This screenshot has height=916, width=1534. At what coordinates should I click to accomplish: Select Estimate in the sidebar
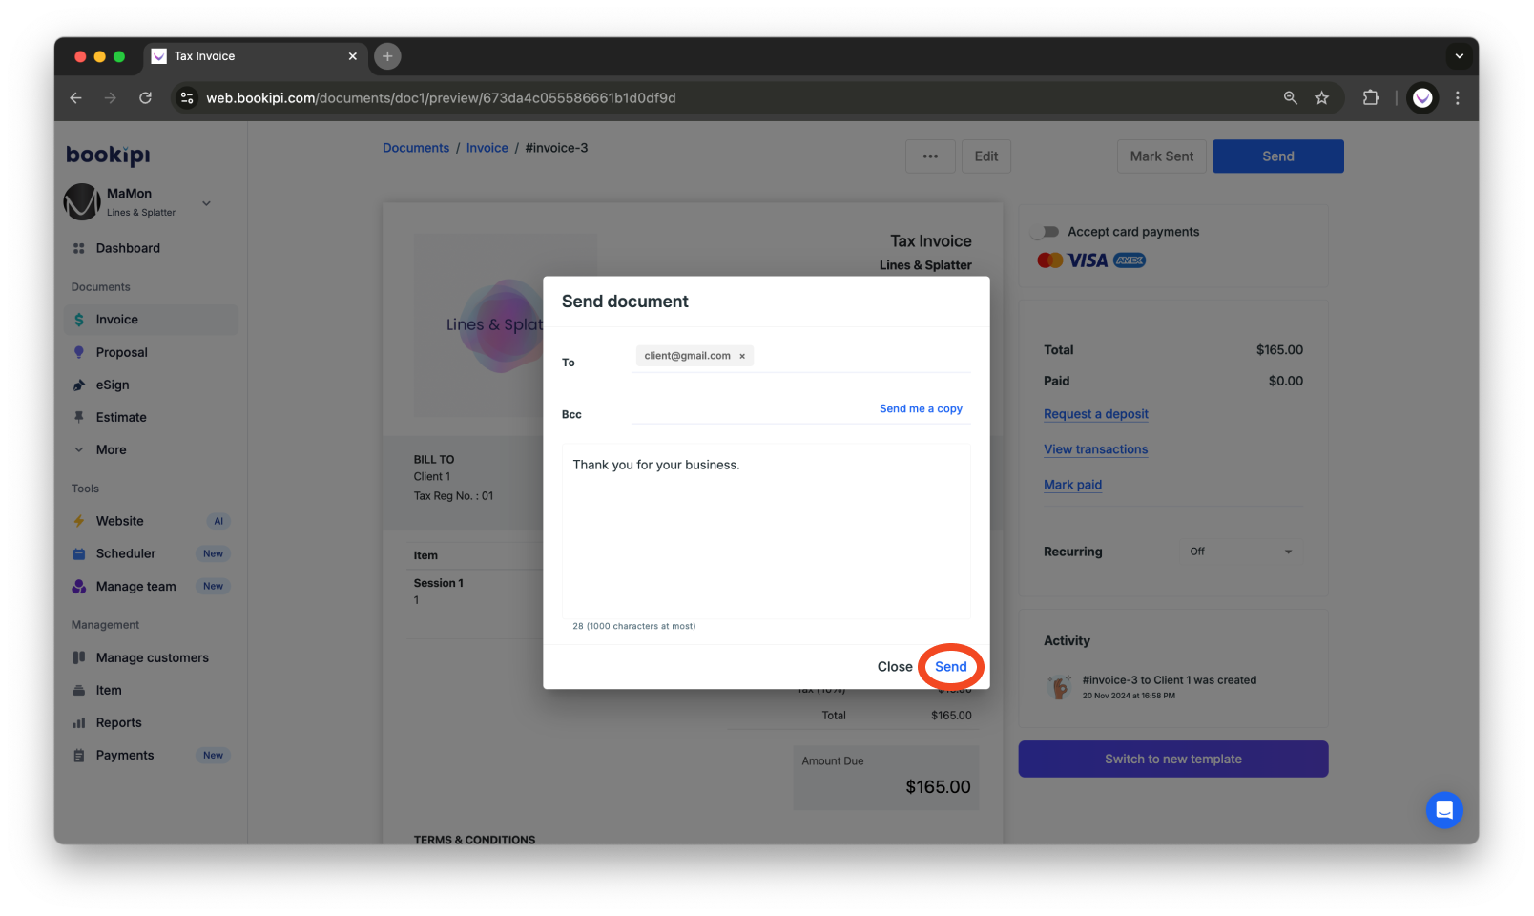tap(121, 417)
